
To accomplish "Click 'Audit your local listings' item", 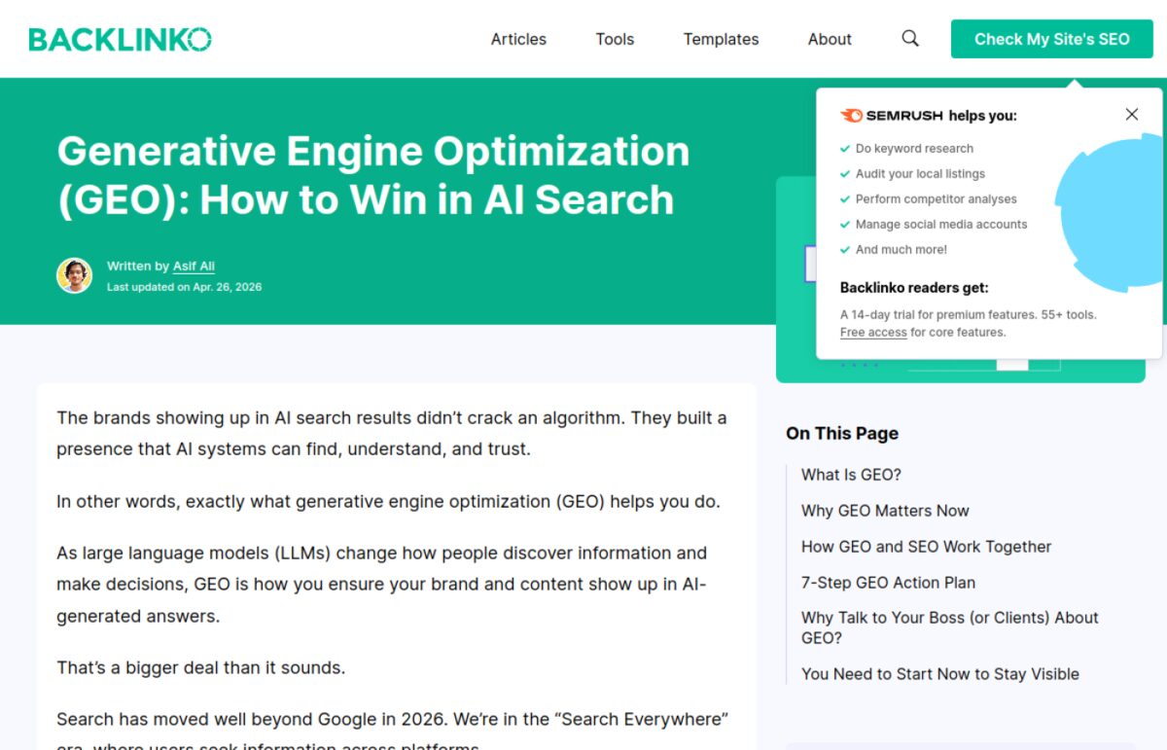I will click(920, 174).
